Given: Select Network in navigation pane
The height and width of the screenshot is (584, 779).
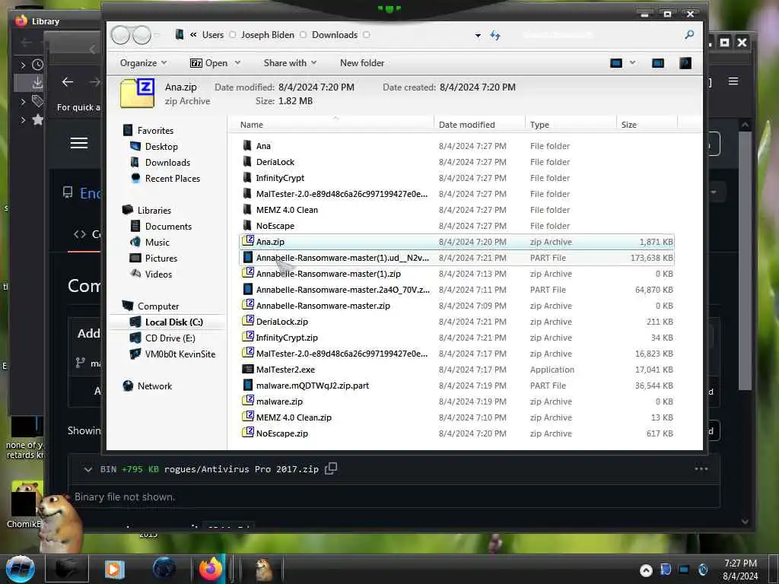Looking at the screenshot, I should pyautogui.click(x=154, y=386).
